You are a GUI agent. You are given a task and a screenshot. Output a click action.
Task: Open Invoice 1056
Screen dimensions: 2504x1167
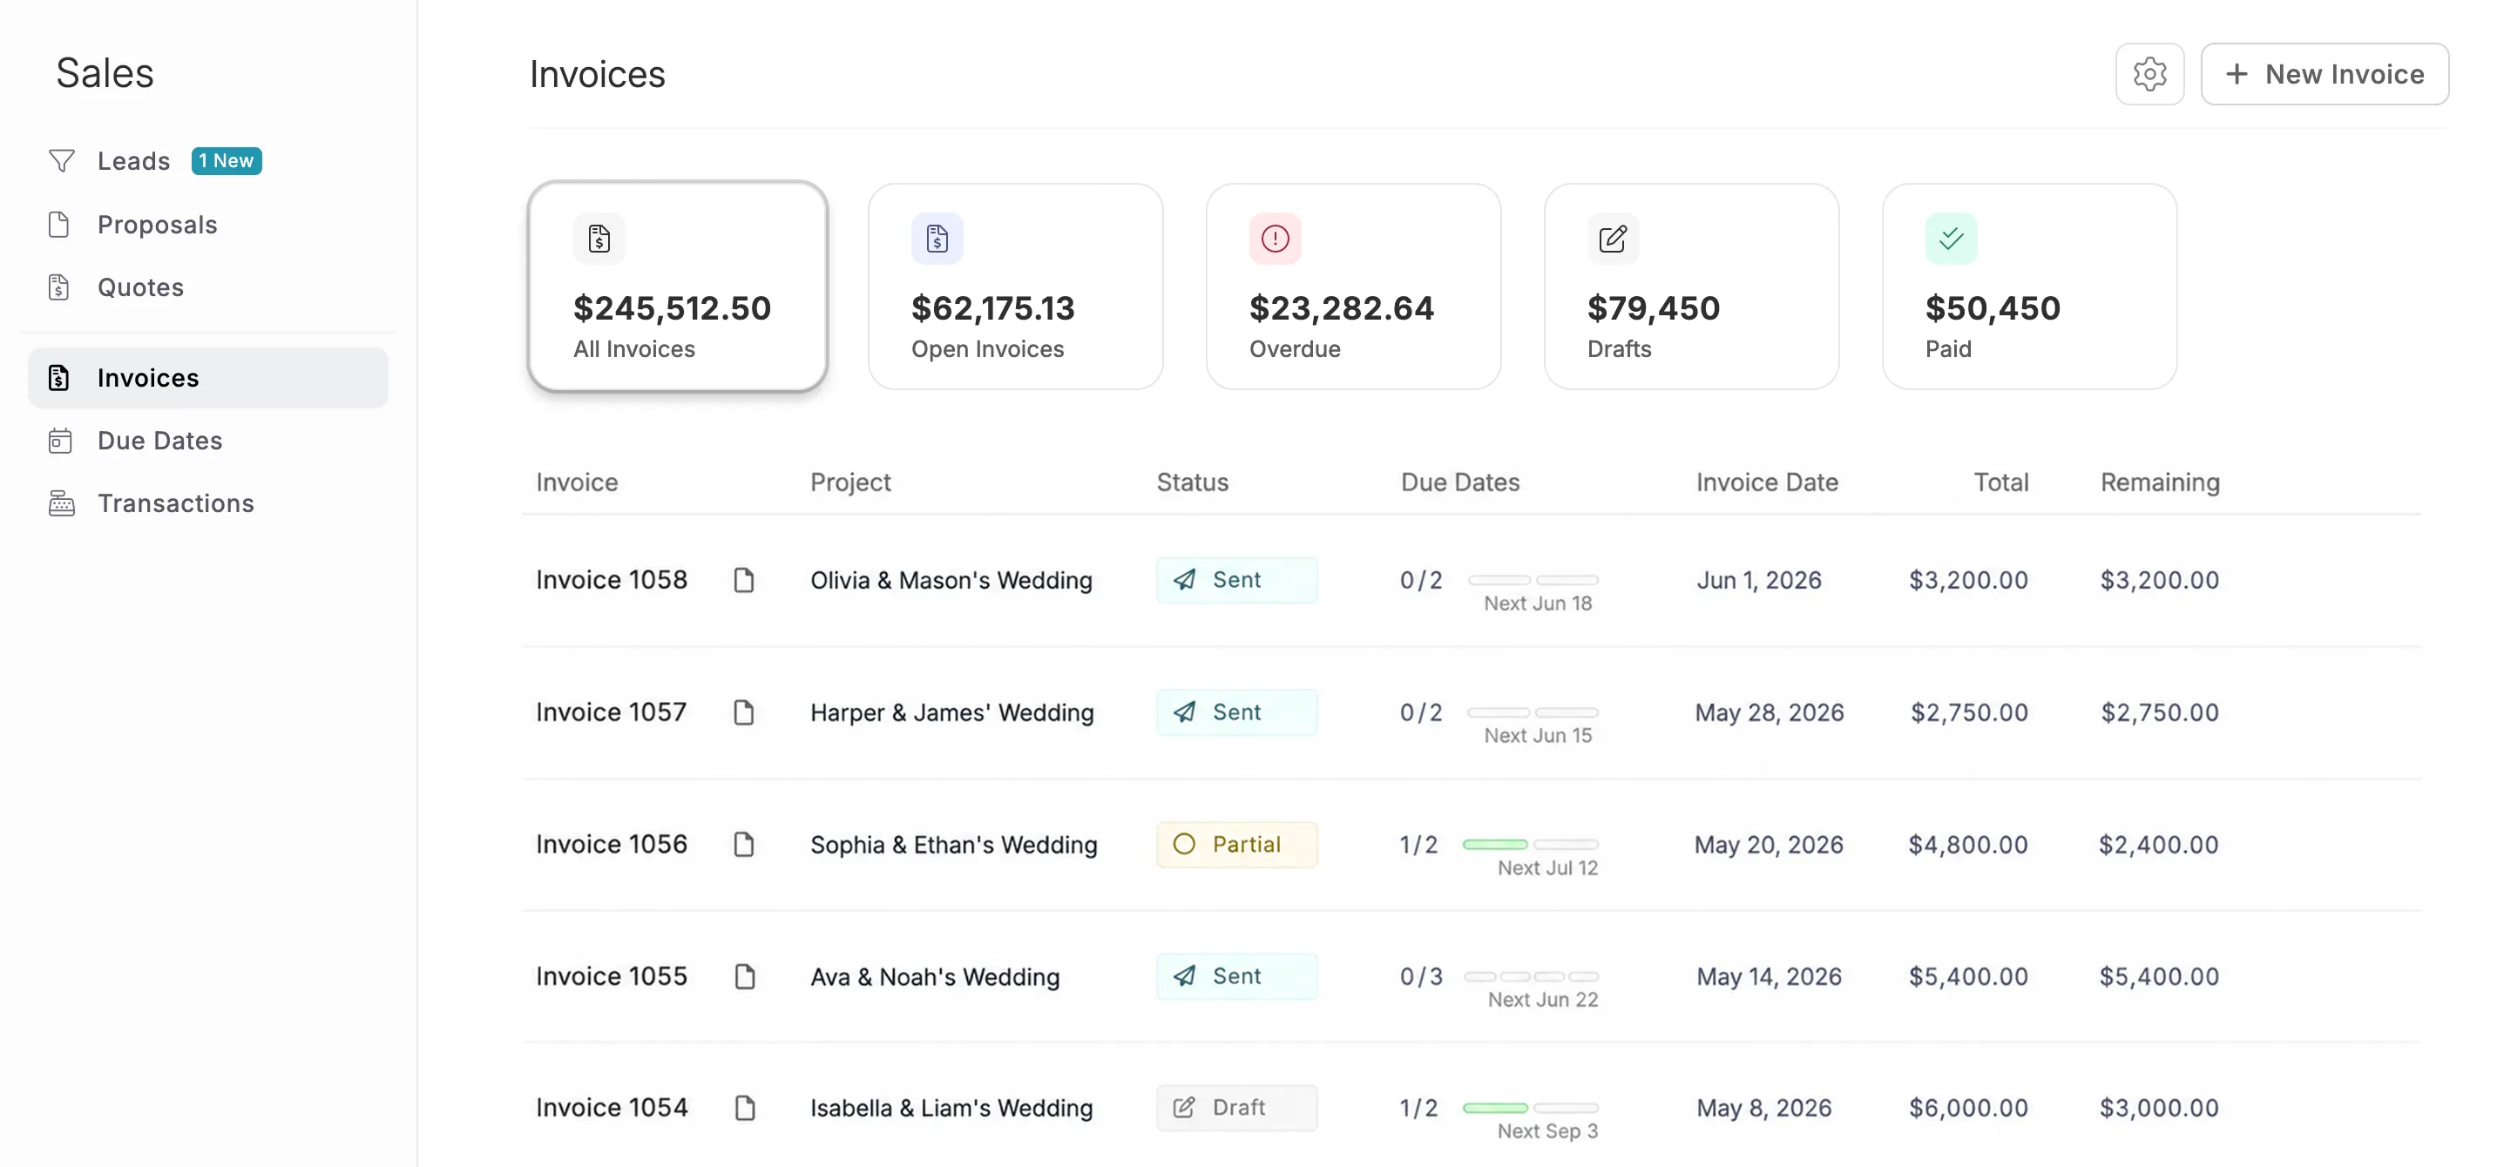coord(612,845)
